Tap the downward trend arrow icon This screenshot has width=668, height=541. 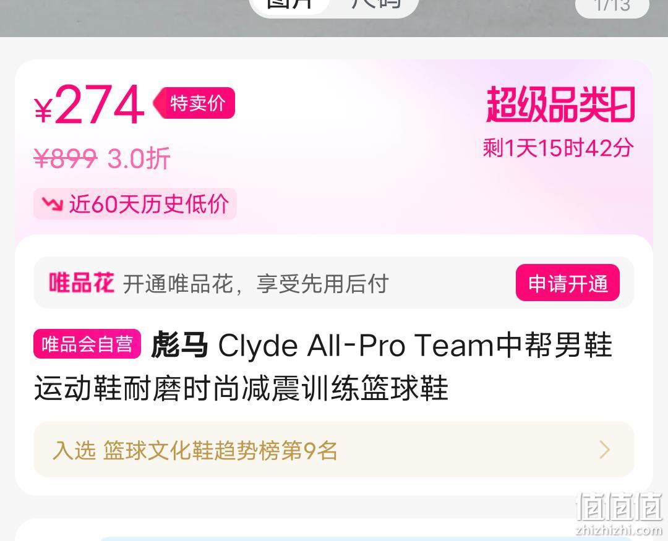coord(53,204)
